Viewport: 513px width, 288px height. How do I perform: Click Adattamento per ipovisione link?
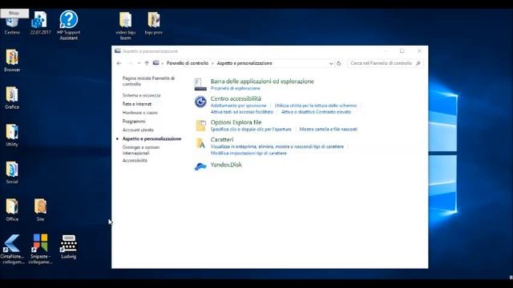click(x=239, y=106)
